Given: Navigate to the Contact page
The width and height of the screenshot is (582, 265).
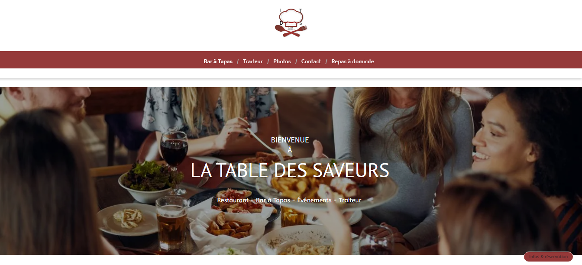Looking at the screenshot, I should pyautogui.click(x=311, y=61).
